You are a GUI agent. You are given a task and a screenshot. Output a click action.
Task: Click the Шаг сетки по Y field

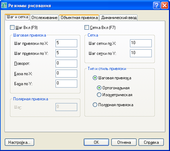pos(141,53)
